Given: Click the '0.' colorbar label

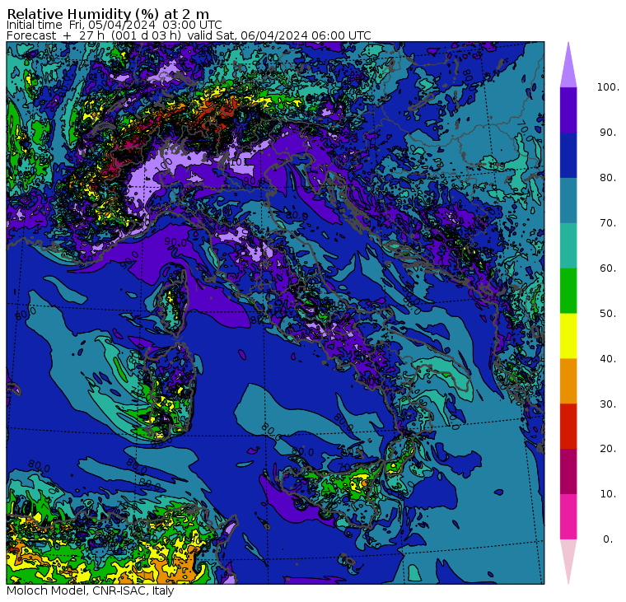Looking at the screenshot, I should tap(608, 539).
